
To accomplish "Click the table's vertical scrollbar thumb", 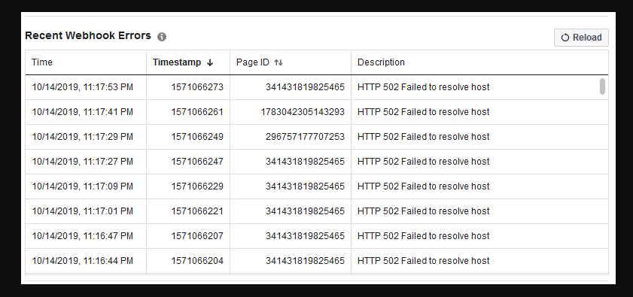I will 602,86.
